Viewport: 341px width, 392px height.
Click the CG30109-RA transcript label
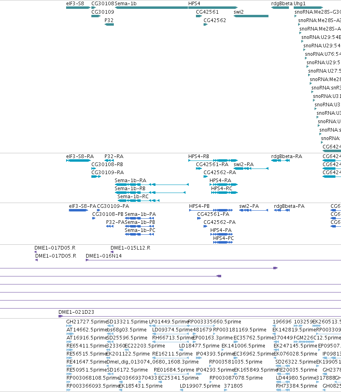[x=108, y=172]
